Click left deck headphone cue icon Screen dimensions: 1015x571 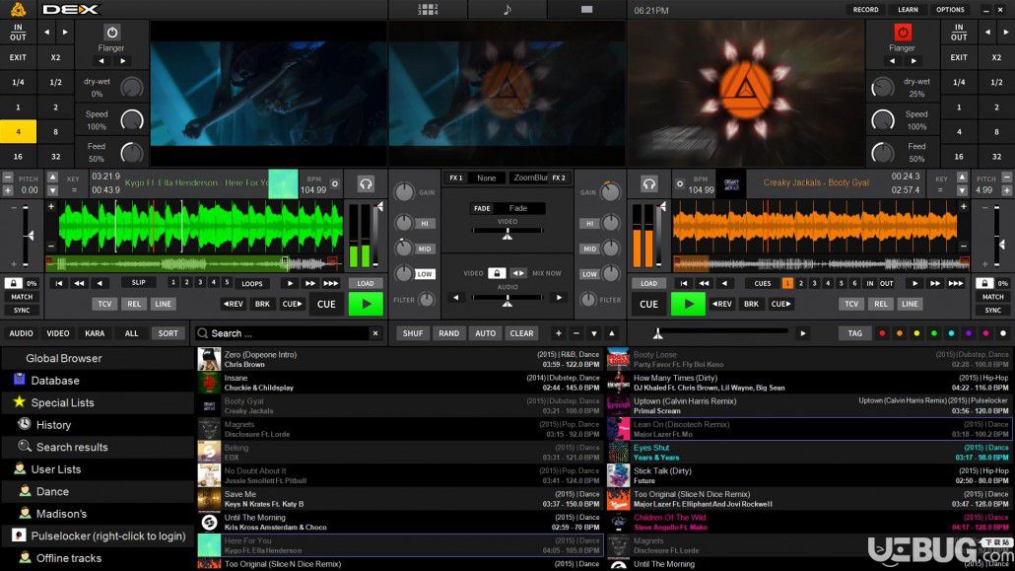[366, 184]
